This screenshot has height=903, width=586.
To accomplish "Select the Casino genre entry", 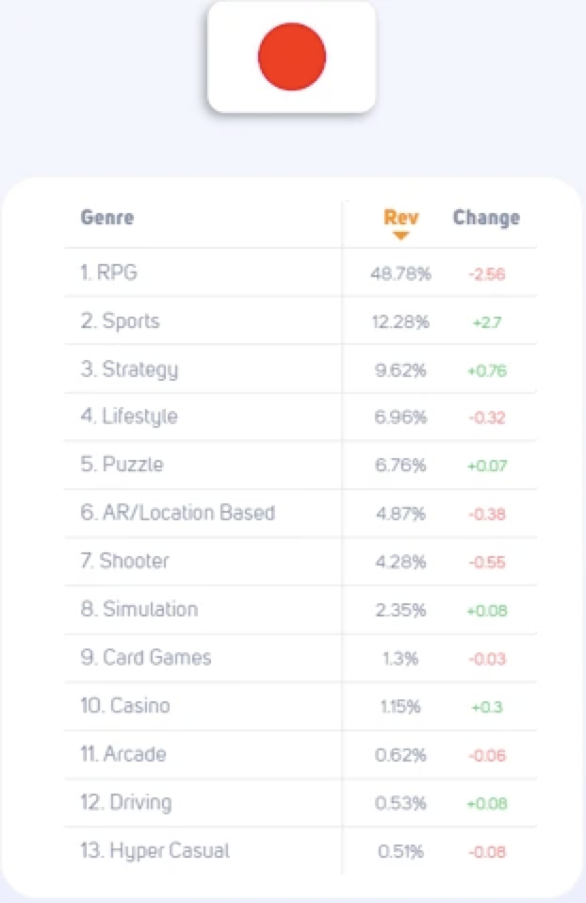I will tap(300, 707).
